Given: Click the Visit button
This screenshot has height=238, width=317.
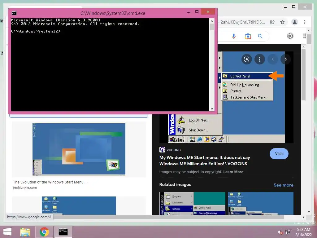Looking at the screenshot, I should (x=279, y=154).
